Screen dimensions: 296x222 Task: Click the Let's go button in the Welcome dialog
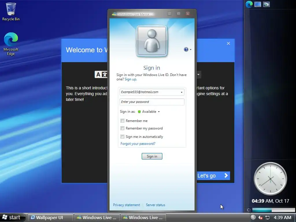click(x=213, y=176)
